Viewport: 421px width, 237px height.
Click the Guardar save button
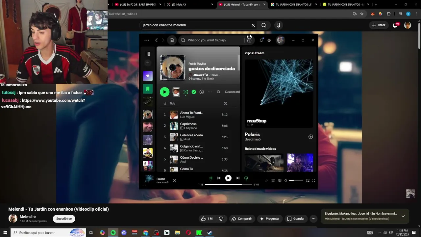296,219
